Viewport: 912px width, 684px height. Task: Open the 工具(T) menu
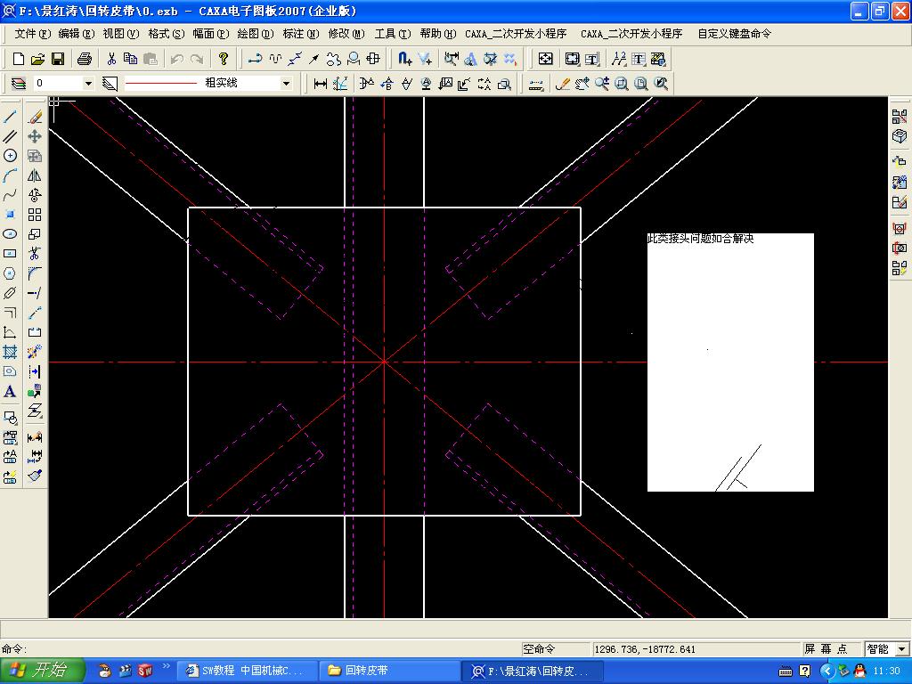pos(393,34)
